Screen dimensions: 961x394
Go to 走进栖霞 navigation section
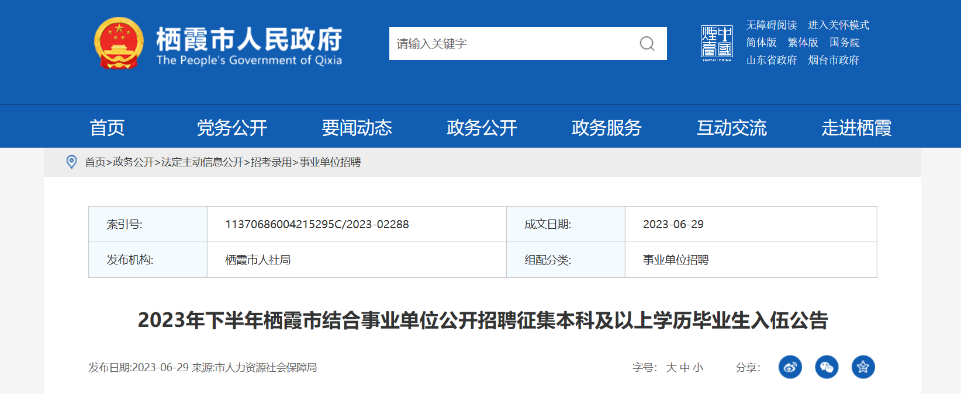coord(856,128)
